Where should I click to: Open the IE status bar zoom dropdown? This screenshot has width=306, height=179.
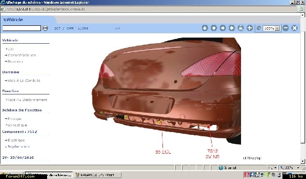[x=298, y=168]
